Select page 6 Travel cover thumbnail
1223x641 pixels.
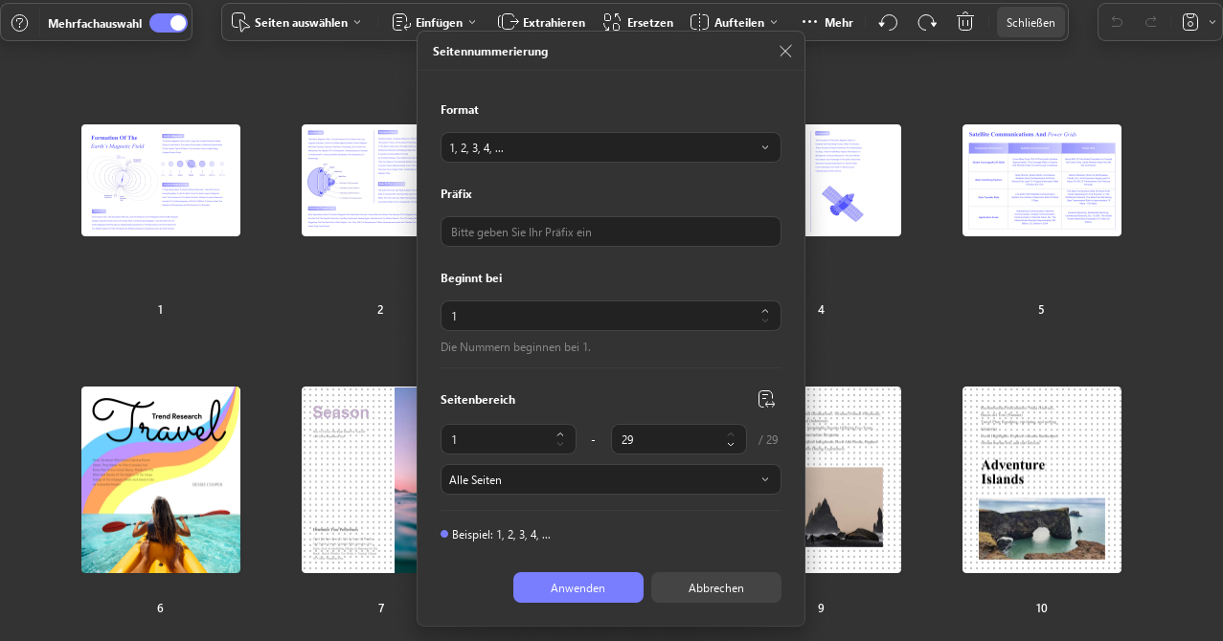(x=161, y=480)
